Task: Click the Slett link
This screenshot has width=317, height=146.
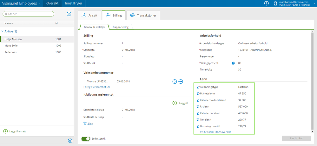Action: click(90, 124)
